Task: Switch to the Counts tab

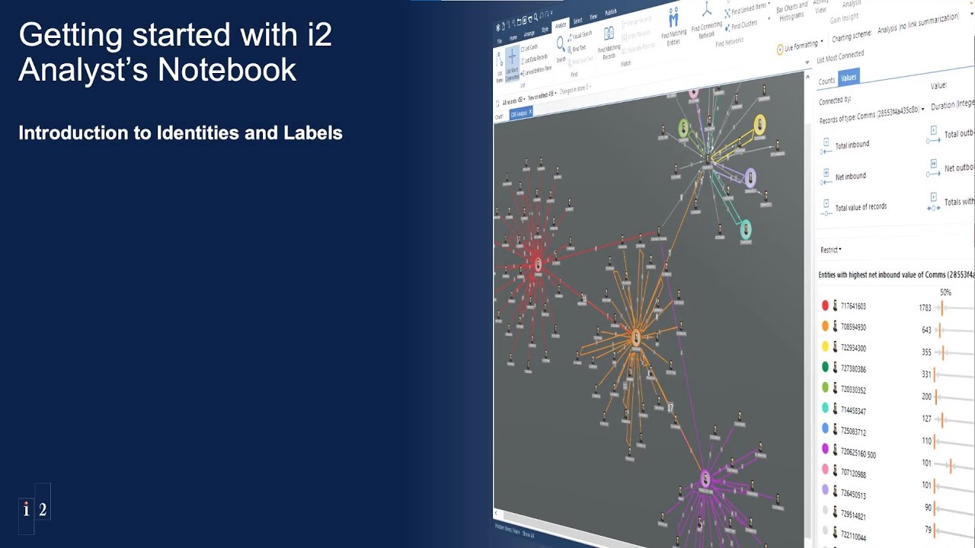Action: (x=826, y=81)
